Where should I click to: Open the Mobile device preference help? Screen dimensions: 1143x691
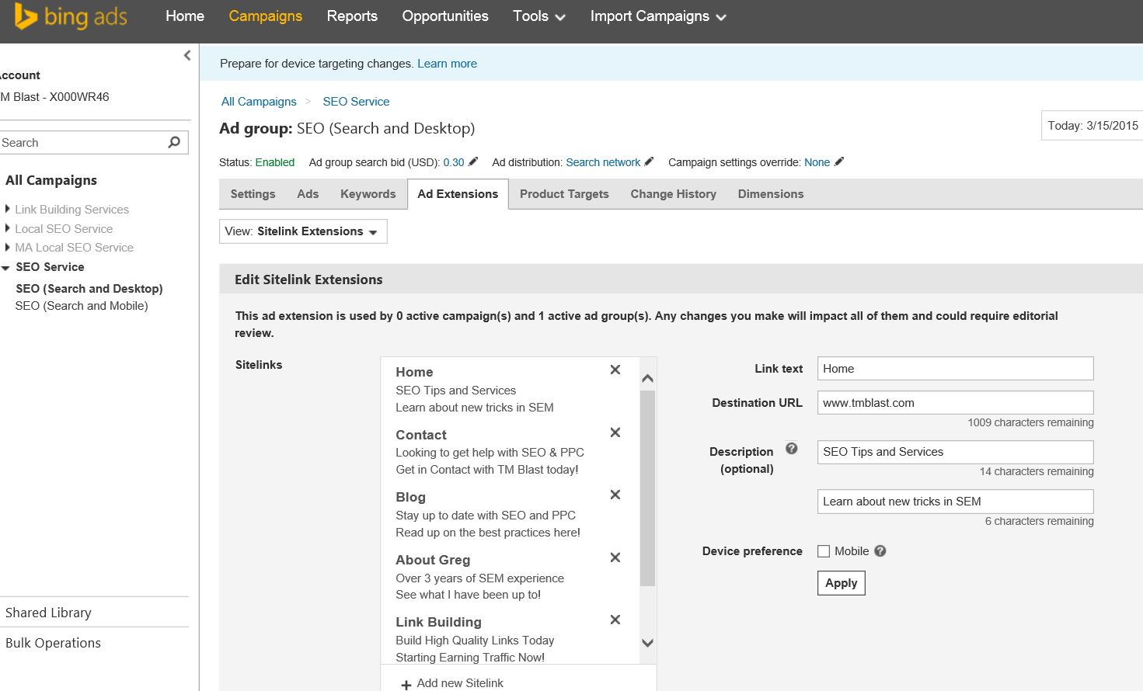click(880, 550)
